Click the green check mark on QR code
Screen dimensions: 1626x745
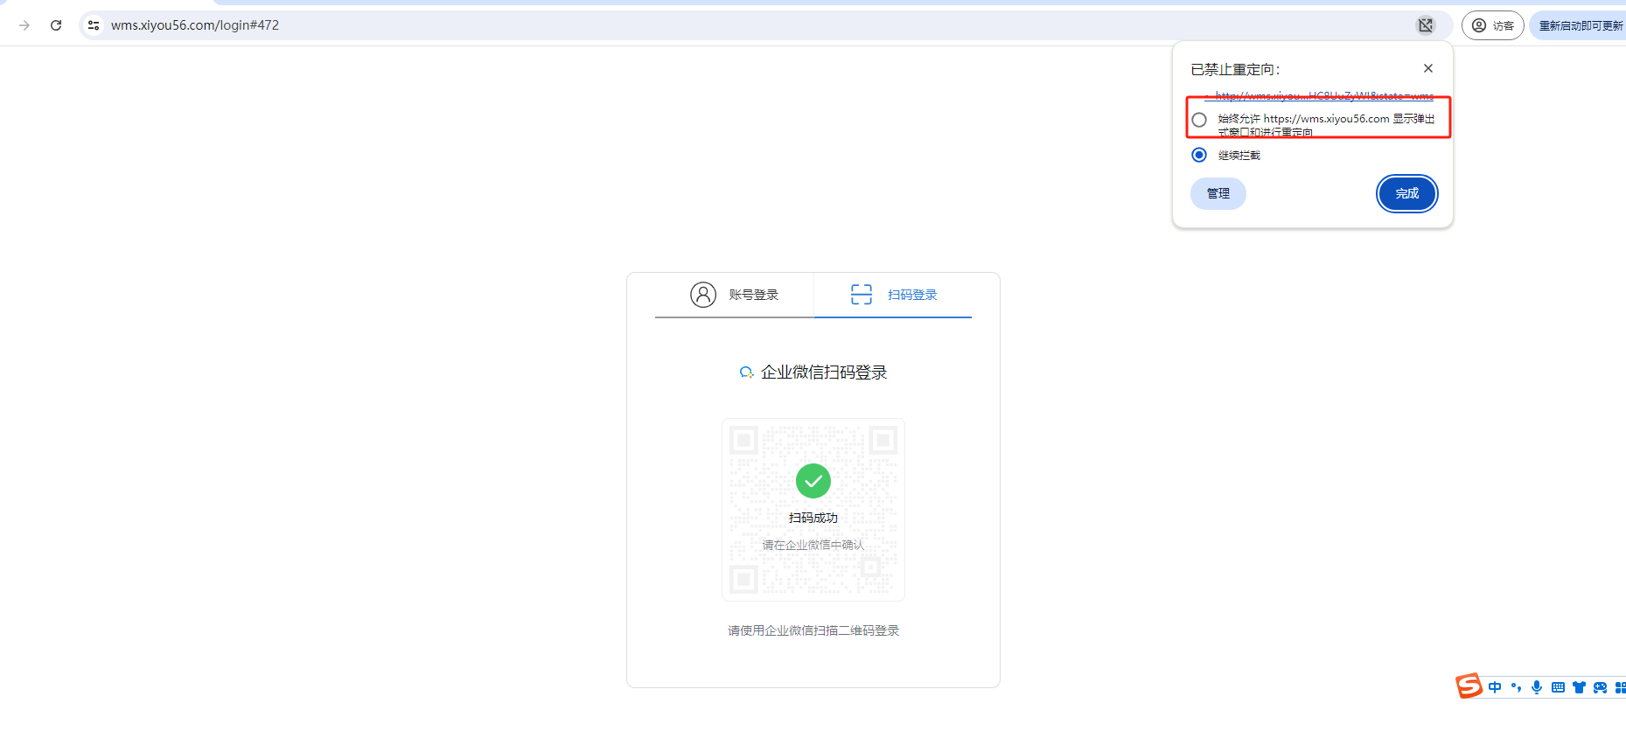click(813, 481)
